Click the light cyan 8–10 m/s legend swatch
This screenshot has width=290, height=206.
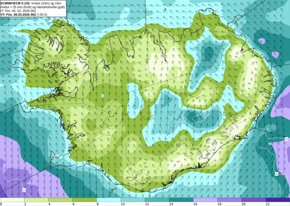pos(109,200)
